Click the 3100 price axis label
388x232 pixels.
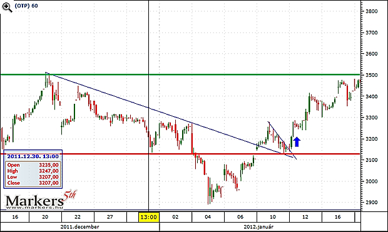(x=372, y=160)
